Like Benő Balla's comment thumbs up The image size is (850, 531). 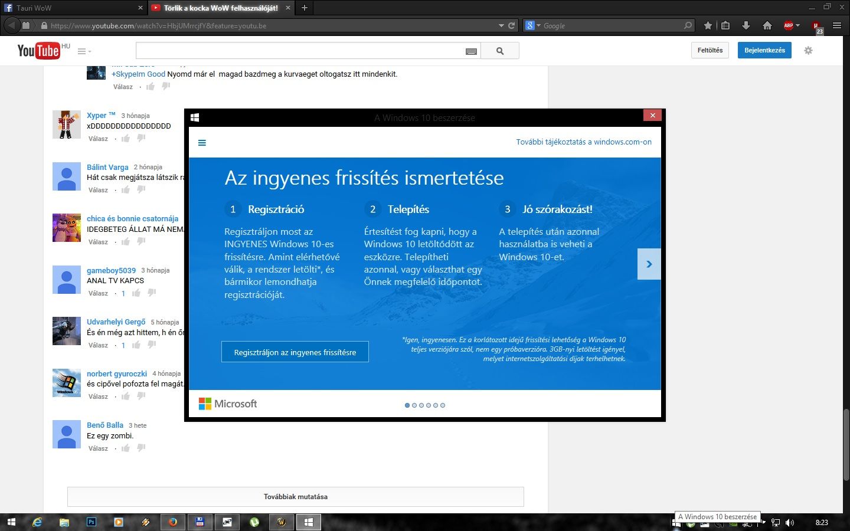(x=126, y=448)
